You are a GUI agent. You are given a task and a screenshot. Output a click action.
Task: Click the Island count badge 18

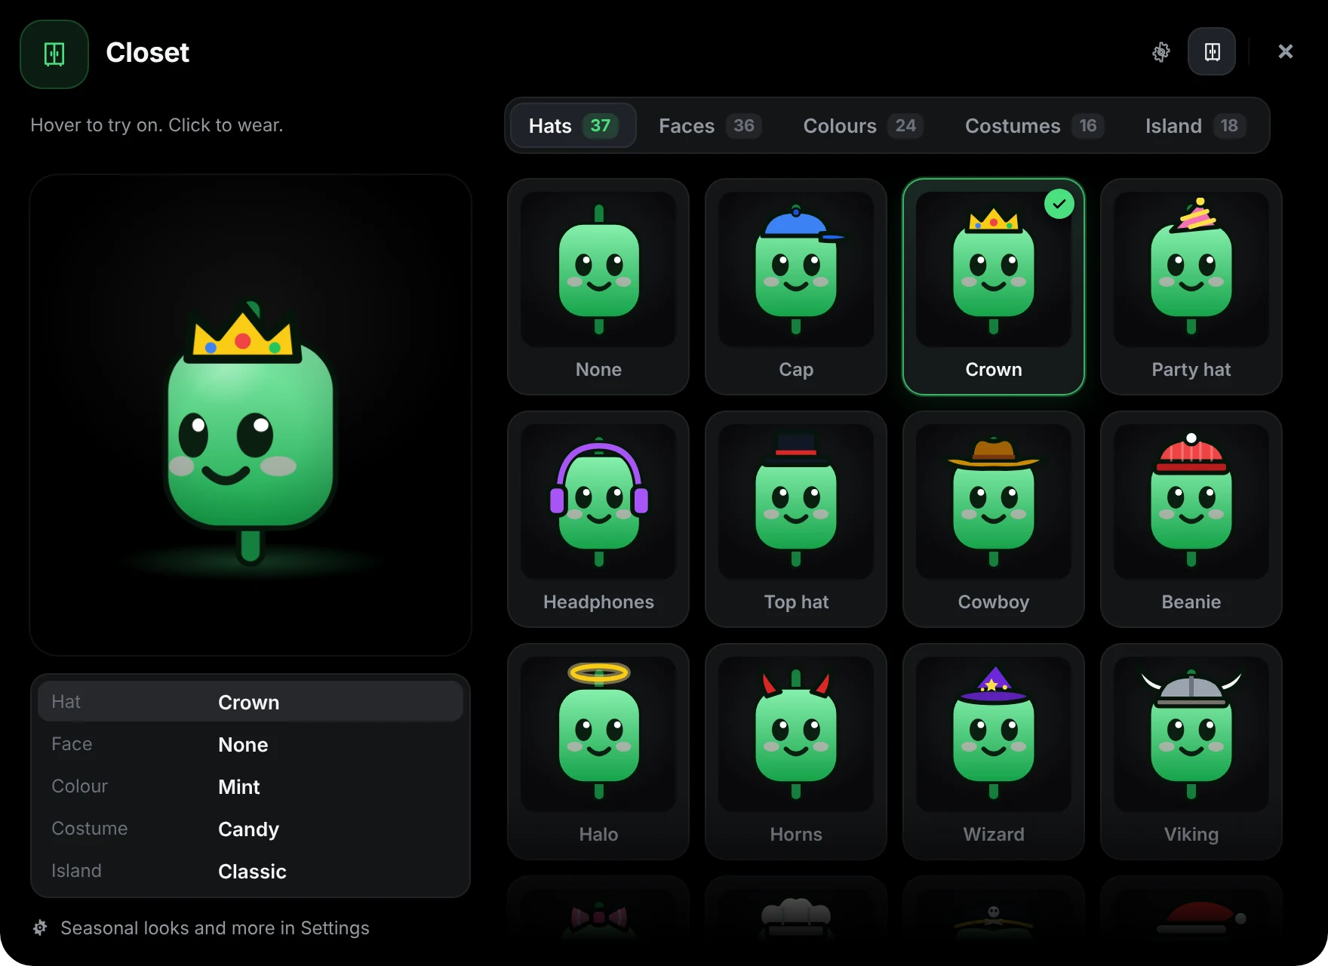[1229, 125]
